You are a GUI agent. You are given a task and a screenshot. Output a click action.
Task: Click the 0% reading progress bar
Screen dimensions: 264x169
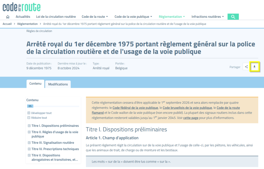point(53,106)
